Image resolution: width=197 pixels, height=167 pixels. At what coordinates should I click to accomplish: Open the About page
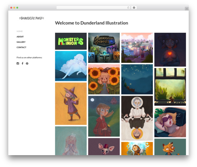click(20, 37)
